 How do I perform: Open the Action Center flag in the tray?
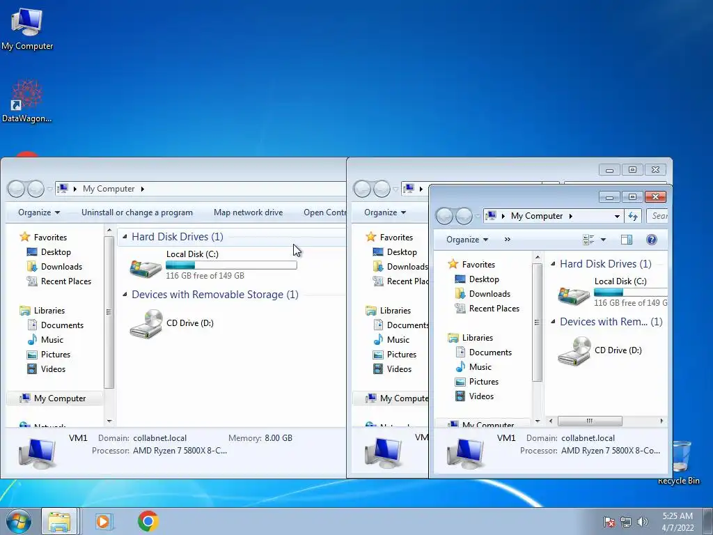[609, 522]
